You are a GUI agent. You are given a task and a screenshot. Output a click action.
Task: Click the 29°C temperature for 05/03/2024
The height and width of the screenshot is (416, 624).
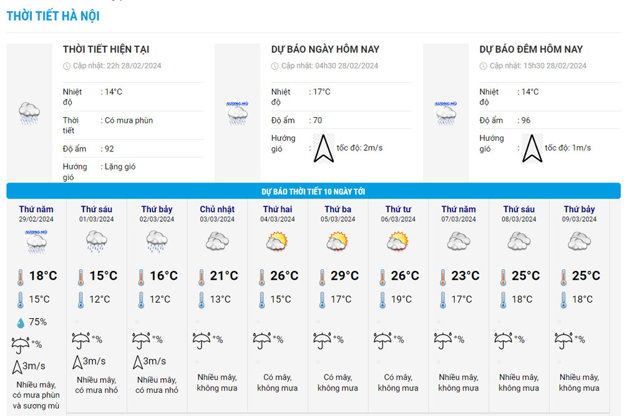pos(344,276)
